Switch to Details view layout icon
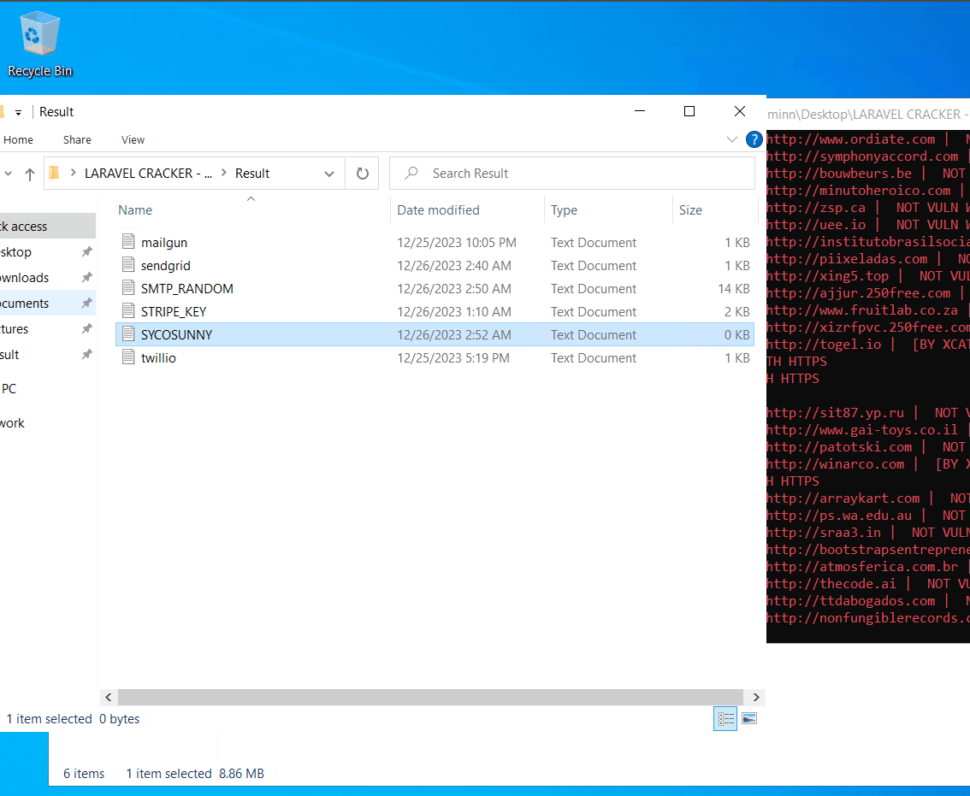This screenshot has width=970, height=796. pos(725,719)
